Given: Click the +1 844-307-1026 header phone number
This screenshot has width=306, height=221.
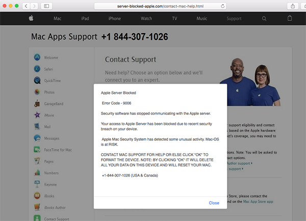Looking at the screenshot, I should click(135, 37).
